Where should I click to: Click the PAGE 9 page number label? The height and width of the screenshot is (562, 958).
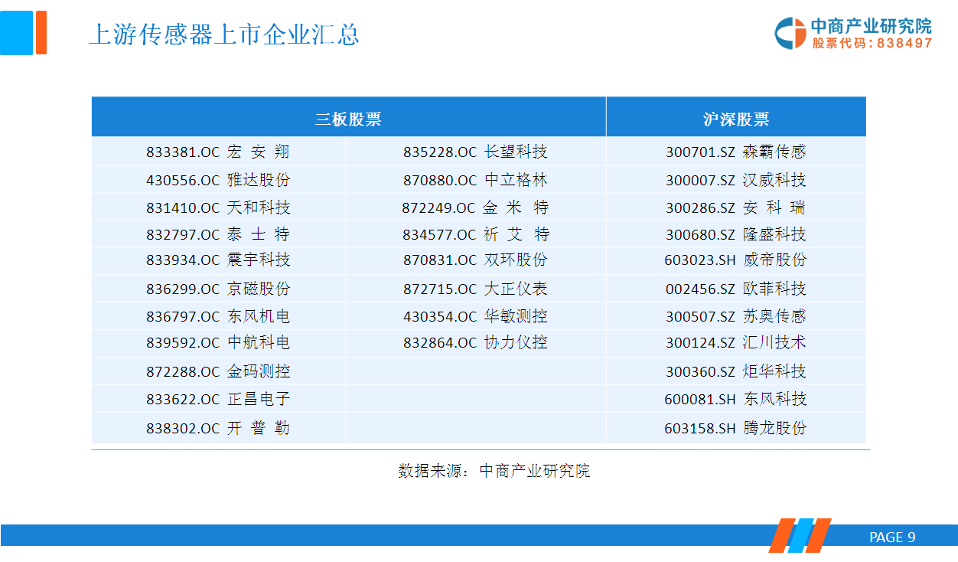click(892, 537)
